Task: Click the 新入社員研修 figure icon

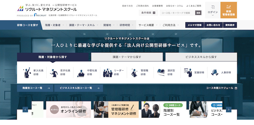Action: tap(27, 73)
